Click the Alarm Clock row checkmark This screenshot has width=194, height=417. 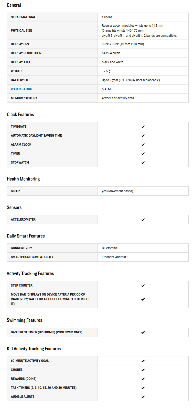coord(143,145)
